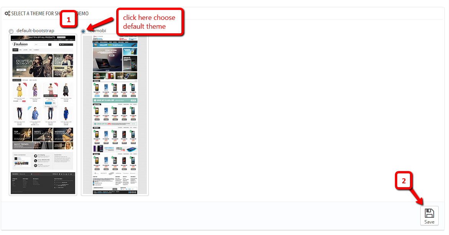Click the floppy disk Save icon
Image resolution: width=449 pixels, height=235 pixels.
pos(429,213)
